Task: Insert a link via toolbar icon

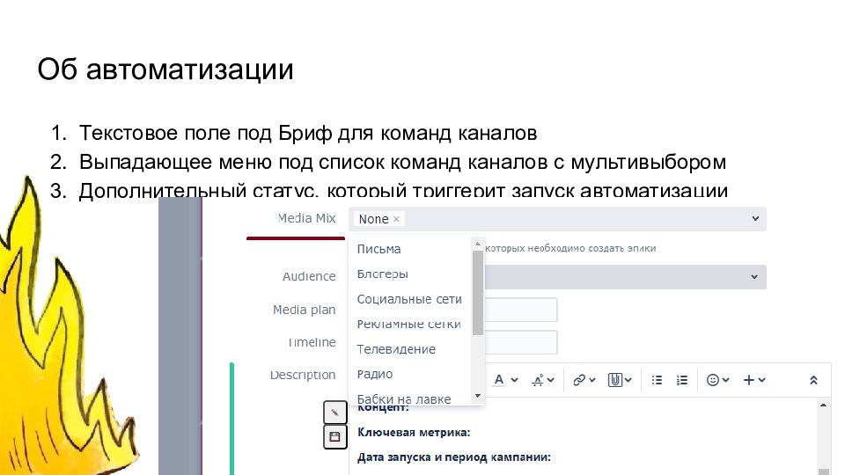Action: [x=584, y=380]
